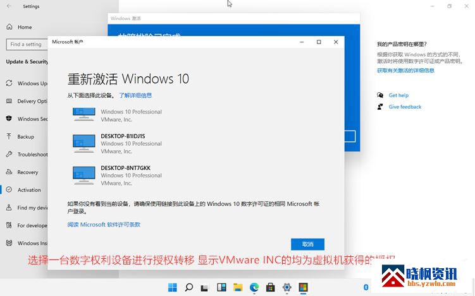Open Windows Security shield icon
475x296 pixels.
(9, 119)
